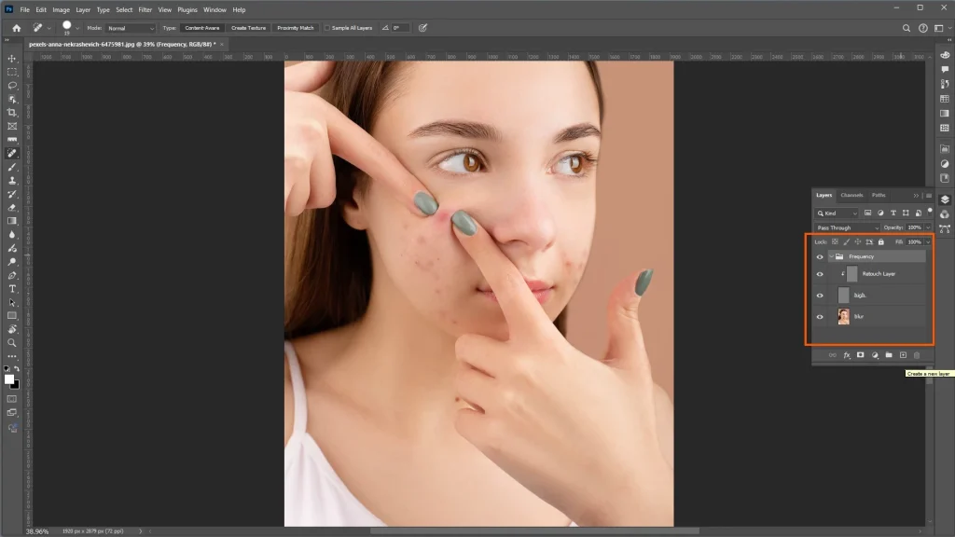The image size is (955, 537).
Task: Expand the Opacity slider arrow
Action: click(928, 227)
